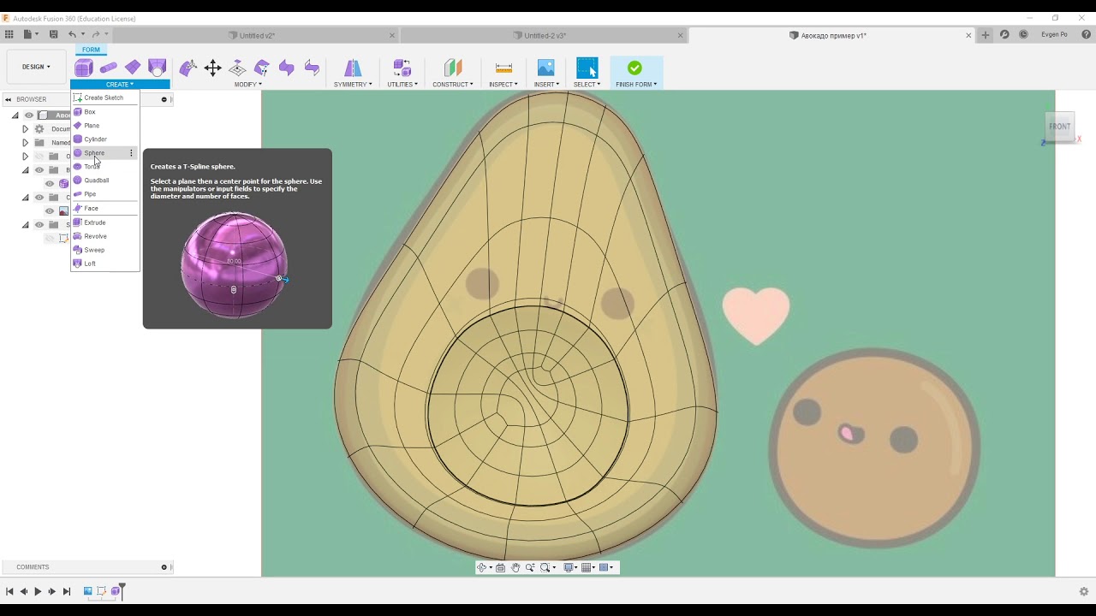Click the settings gear at bottom right
This screenshot has width=1096, height=616.
[1084, 591]
